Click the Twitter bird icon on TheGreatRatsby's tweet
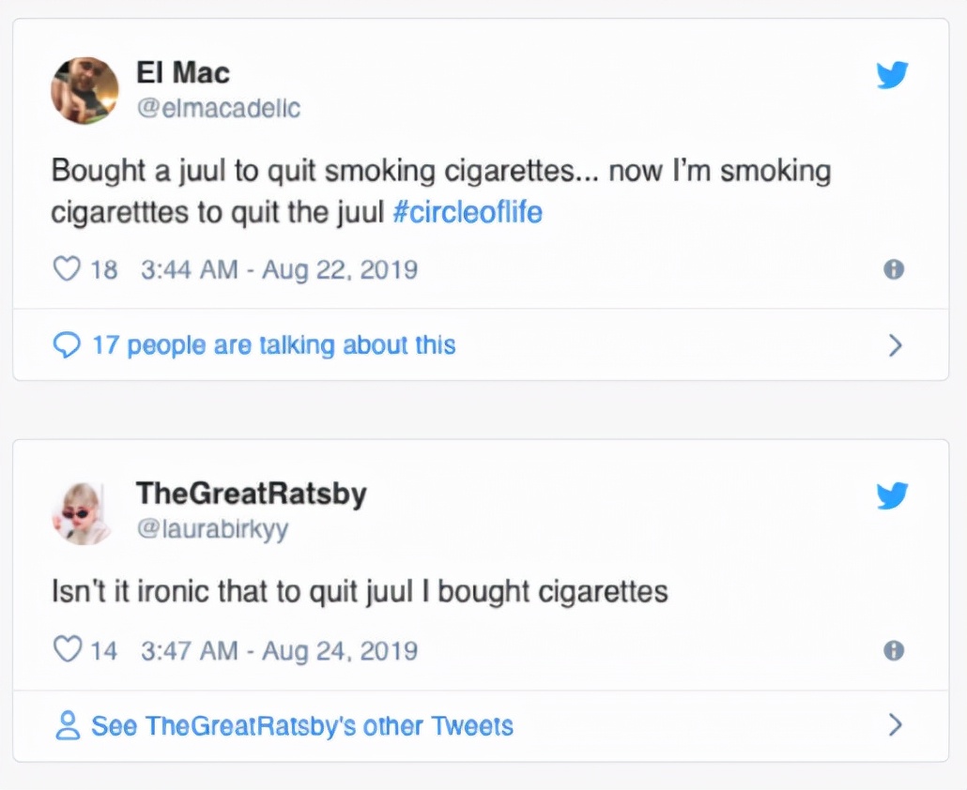Viewport: 967px width, 790px height. coord(892,496)
